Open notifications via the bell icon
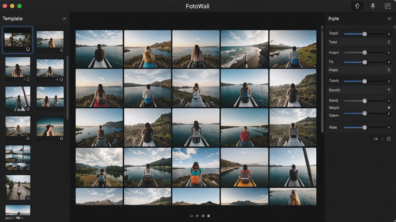The image size is (396, 222). point(372,6)
